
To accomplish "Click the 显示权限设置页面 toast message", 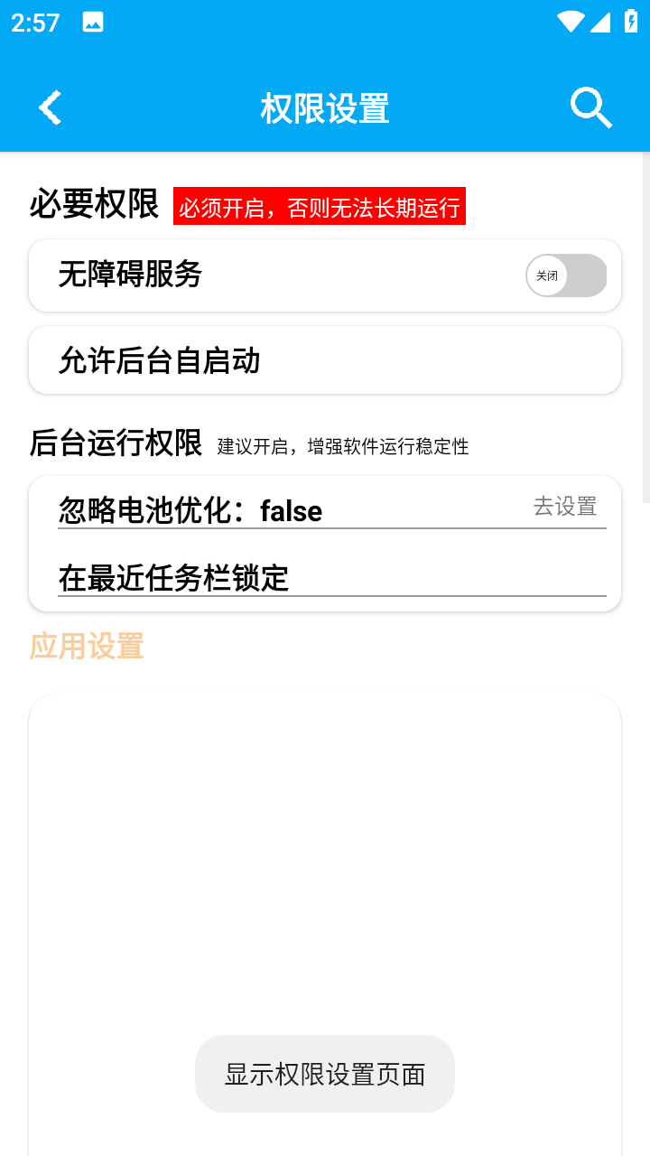I will pos(325,1074).
